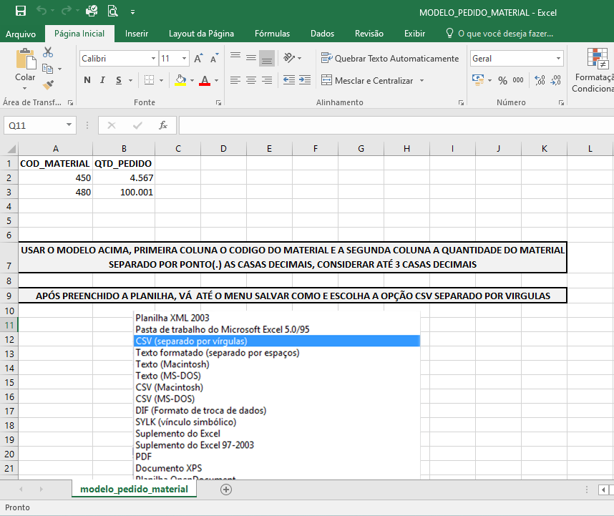Select the Format Painter brush icon
This screenshot has height=516, width=614.
pyautogui.click(x=48, y=84)
